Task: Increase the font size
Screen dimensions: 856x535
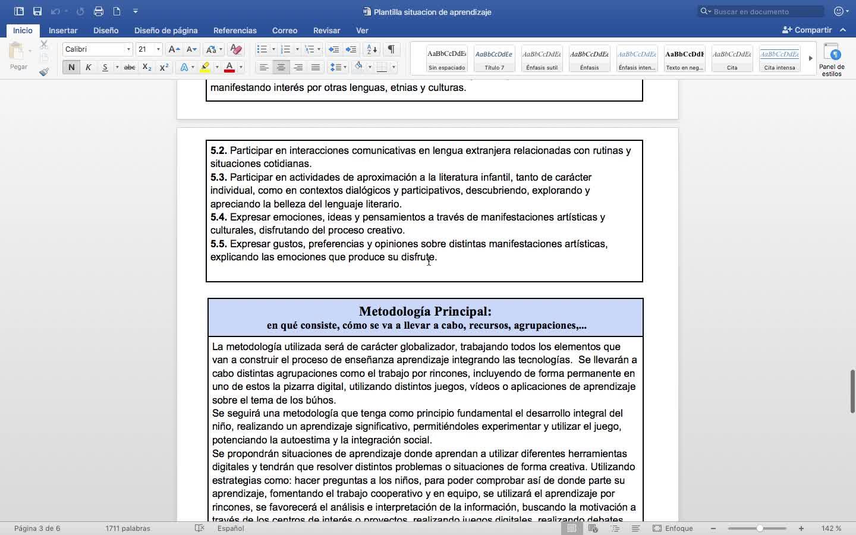Action: tap(174, 49)
